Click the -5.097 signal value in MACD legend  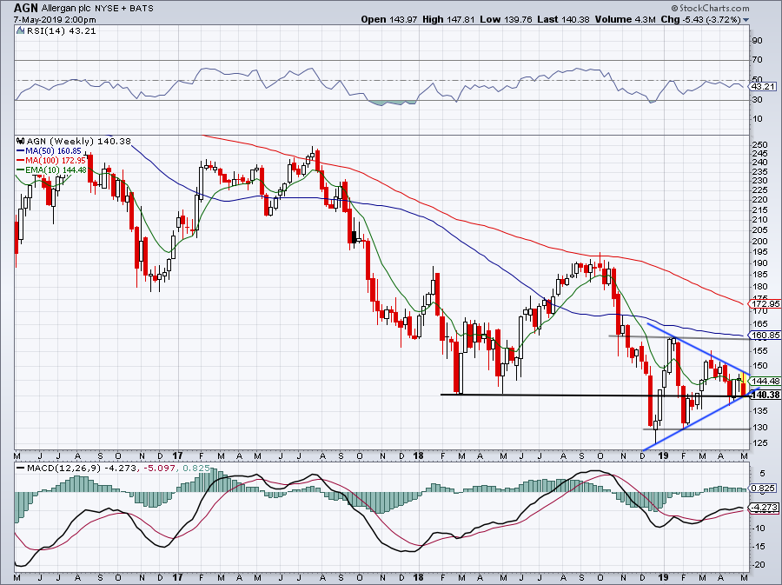pyautogui.click(x=159, y=469)
